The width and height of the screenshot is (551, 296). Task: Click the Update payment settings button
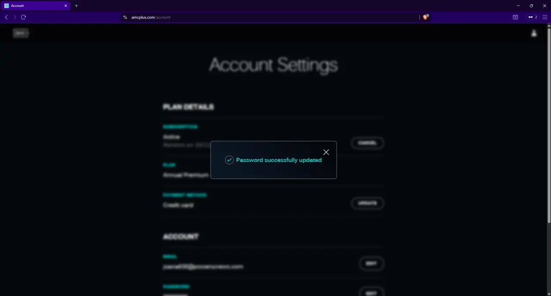point(367,203)
